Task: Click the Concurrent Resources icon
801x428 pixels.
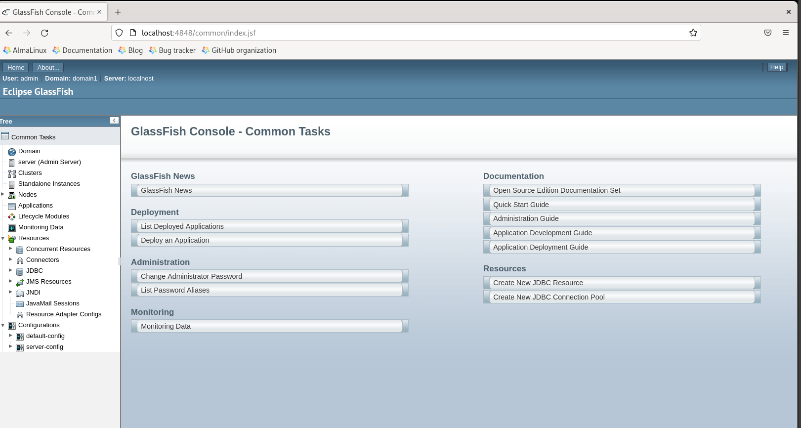Action: [20, 250]
